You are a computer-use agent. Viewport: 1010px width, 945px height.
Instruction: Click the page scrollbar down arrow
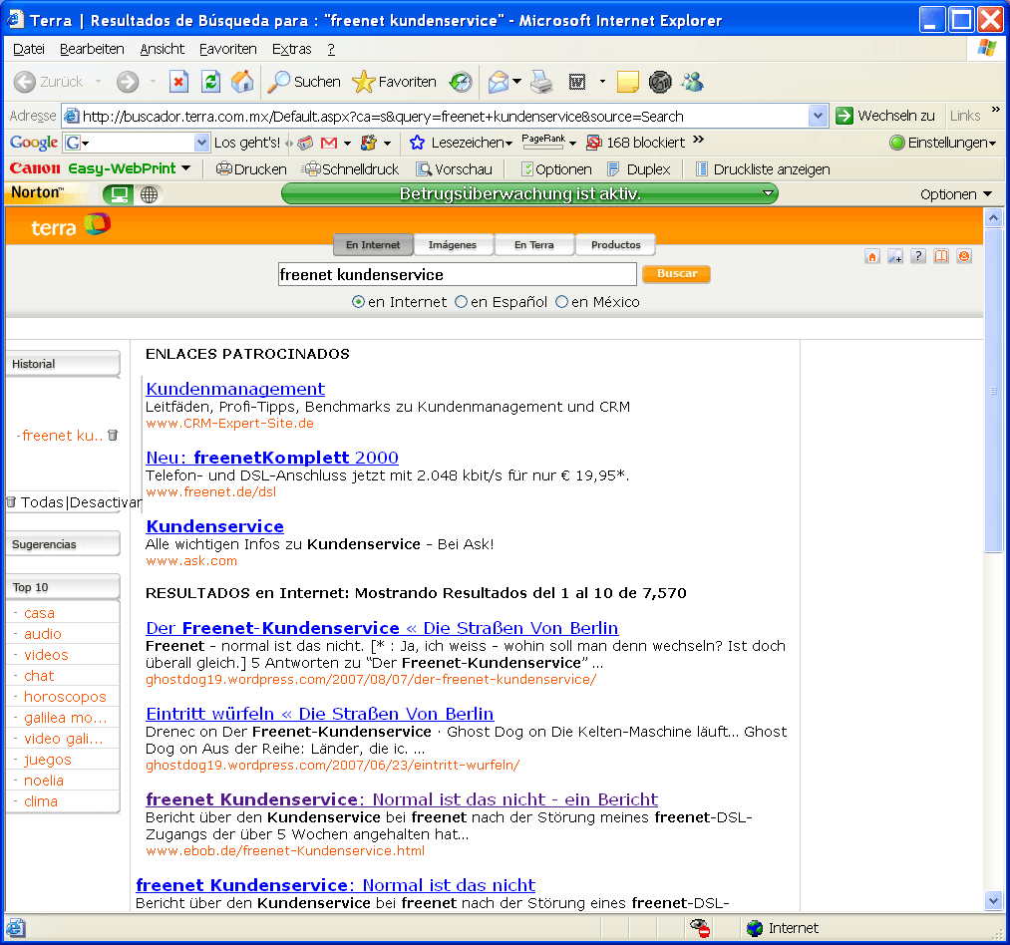click(993, 901)
